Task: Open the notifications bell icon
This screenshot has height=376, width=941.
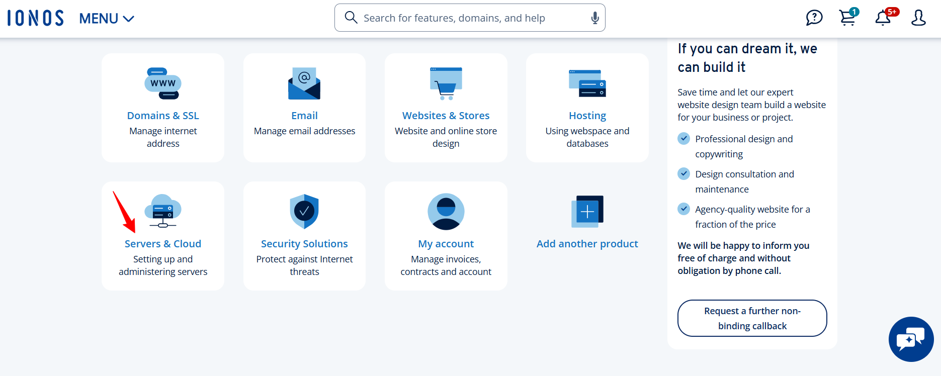Action: click(x=884, y=17)
